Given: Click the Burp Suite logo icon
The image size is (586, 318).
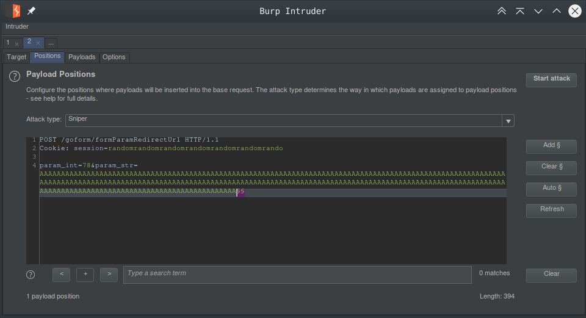Looking at the screenshot, I should coord(13,11).
